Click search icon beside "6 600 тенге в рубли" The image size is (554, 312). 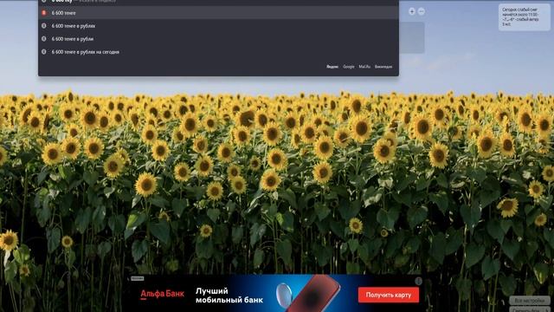click(44, 39)
